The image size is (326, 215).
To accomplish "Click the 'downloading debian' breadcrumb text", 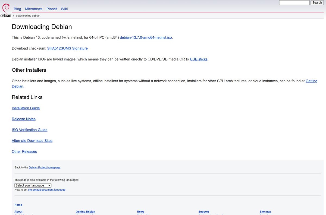I will [x=28, y=16].
